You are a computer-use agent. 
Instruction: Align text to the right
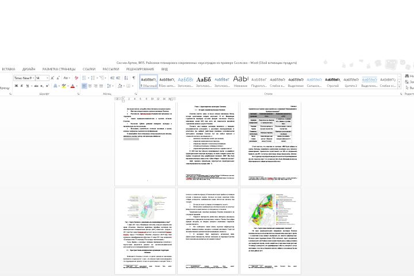[x=95, y=86]
